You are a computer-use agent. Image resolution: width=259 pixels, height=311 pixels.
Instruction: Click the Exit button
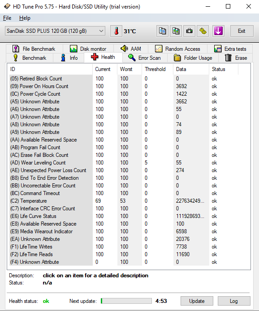click(242, 31)
